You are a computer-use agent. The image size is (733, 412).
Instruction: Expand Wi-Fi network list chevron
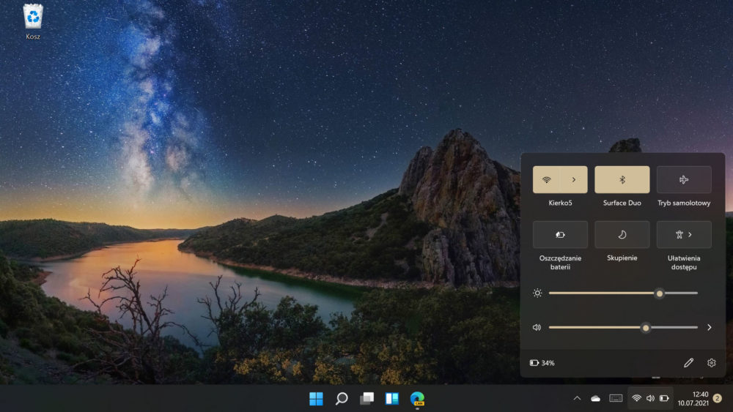574,179
